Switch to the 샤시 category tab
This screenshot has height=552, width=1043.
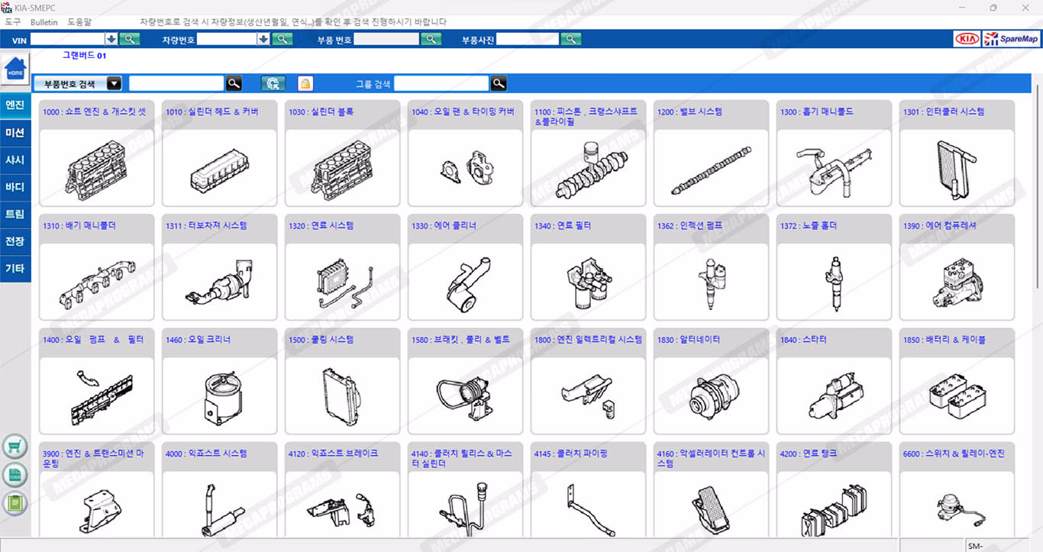15,160
